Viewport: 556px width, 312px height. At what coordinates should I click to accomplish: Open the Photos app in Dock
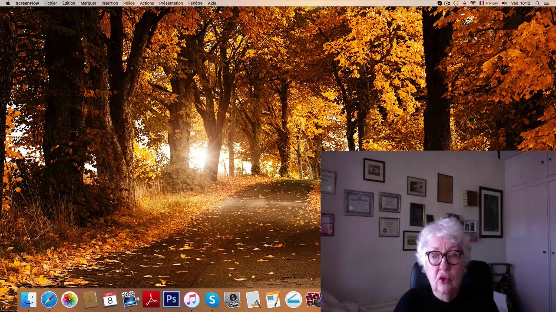tap(69, 299)
